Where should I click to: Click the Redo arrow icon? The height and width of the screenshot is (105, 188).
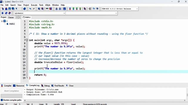(x=34, y=9)
